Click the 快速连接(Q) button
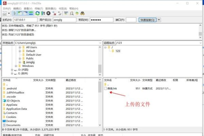The width and height of the screenshot is (204, 136). pyautogui.click(x=148, y=20)
